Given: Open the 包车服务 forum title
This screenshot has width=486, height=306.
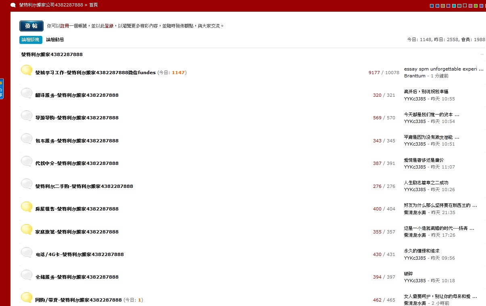Looking at the screenshot, I should click(x=77, y=141).
